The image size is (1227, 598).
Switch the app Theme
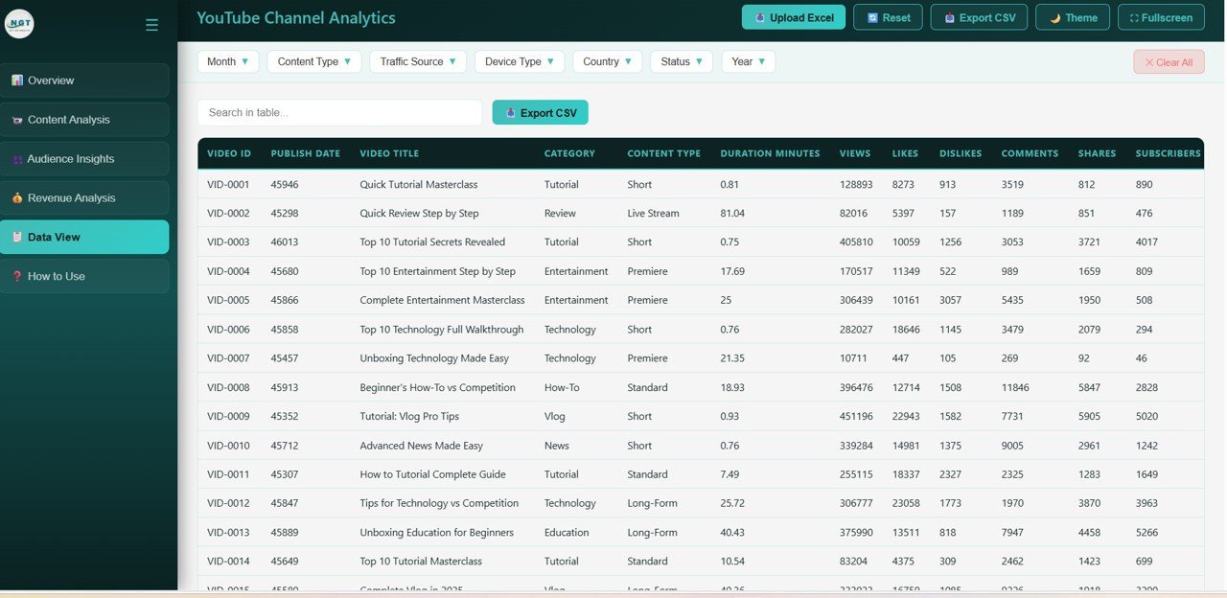[1073, 16]
